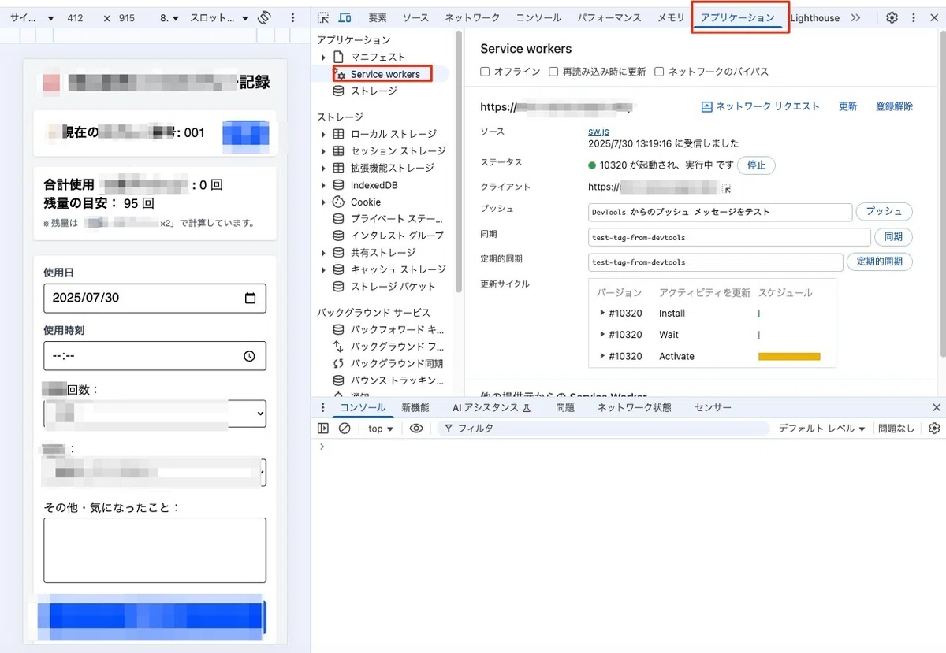Show more DevTools tabs with chevrons
Viewport: 946px width, 653px height.
coord(855,17)
